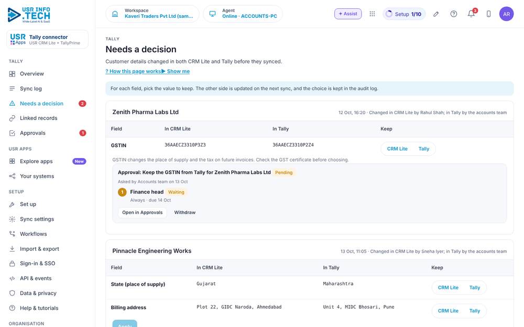
Task: Click the API & events code icon
Action: pos(12,278)
